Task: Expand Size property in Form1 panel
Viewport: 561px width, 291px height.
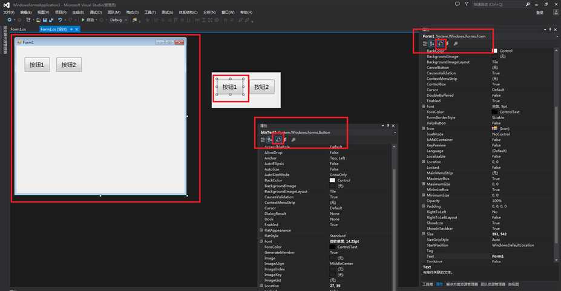Action: click(424, 234)
